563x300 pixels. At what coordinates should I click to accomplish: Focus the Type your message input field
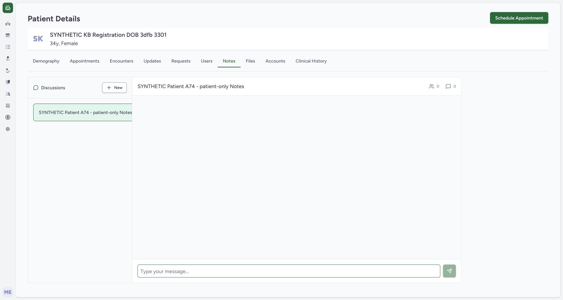click(x=289, y=271)
